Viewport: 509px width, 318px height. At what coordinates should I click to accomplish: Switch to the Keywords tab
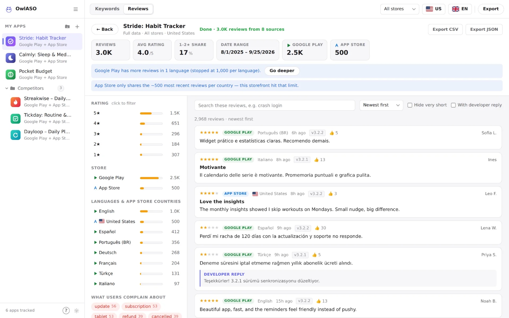point(107,9)
